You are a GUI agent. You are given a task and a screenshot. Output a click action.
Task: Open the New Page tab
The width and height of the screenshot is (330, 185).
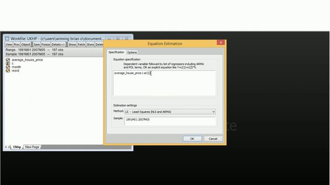tap(32, 147)
